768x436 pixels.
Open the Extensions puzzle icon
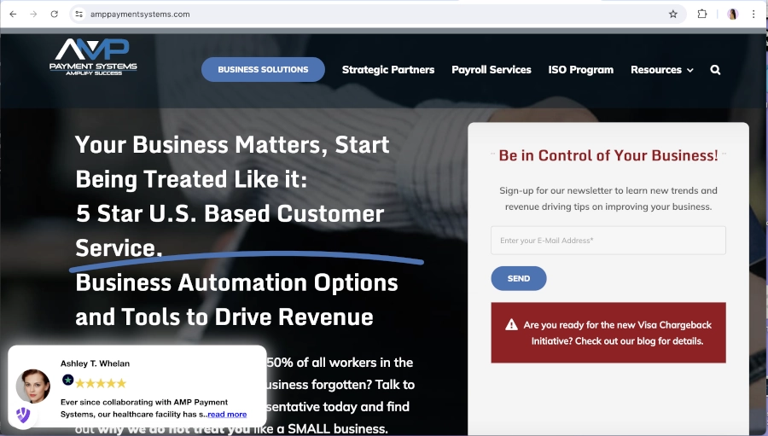click(702, 15)
